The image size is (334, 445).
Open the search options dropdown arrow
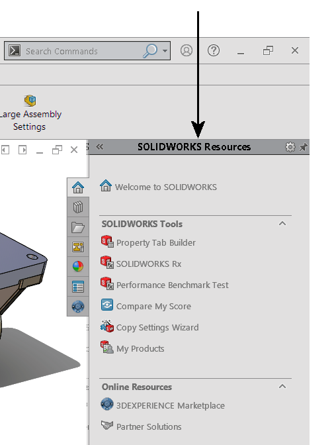point(165,51)
